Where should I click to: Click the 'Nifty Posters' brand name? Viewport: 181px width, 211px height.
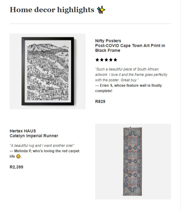point(108,41)
